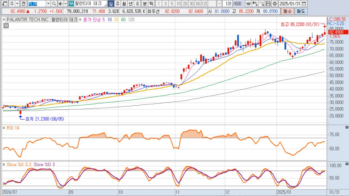349x196 pixels.
Task: Click the window layout icon at toolbar start
Action: [x=5, y=4]
